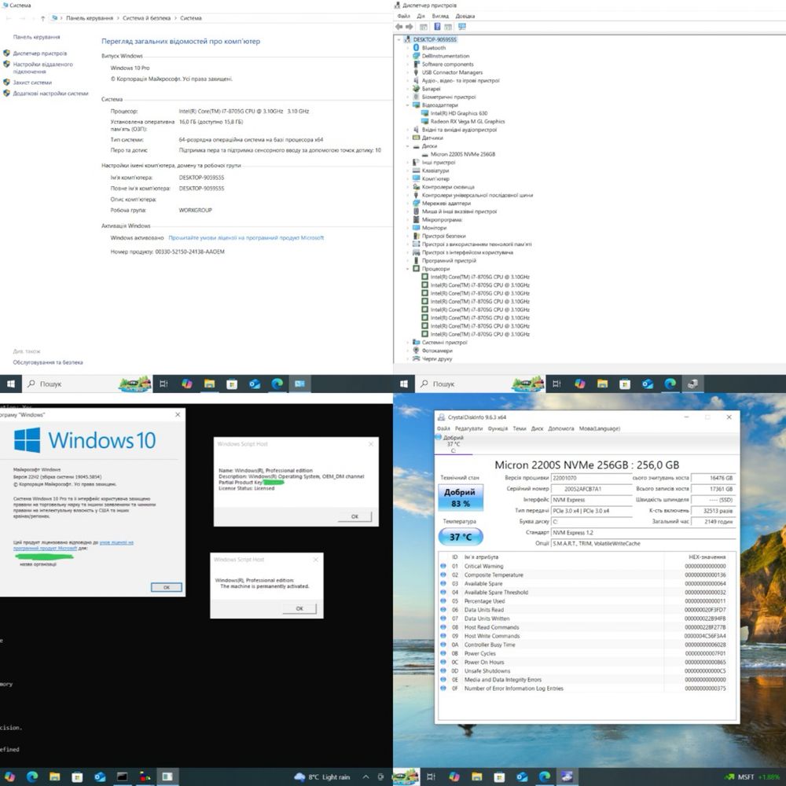Screen dimensions: 786x786
Task: Open the Теми menu in CrystalDiskInfo
Action: 520,428
